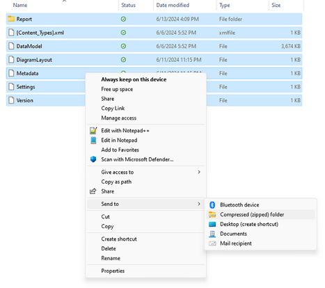Sort files by Name column header

pyautogui.click(x=20, y=5)
